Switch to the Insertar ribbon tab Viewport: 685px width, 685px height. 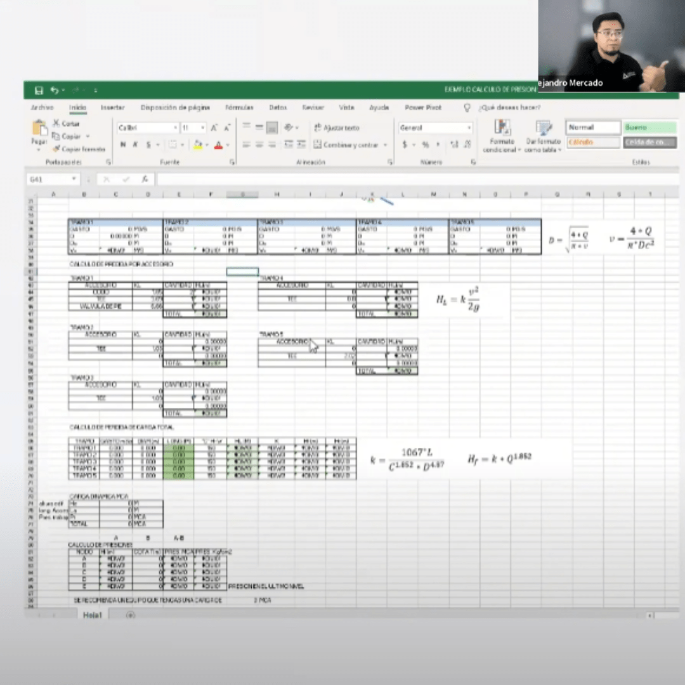point(113,108)
